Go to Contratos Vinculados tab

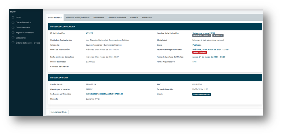point(117,18)
